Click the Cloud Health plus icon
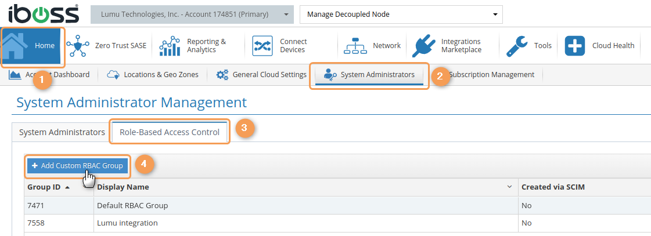The image size is (651, 236). click(575, 46)
